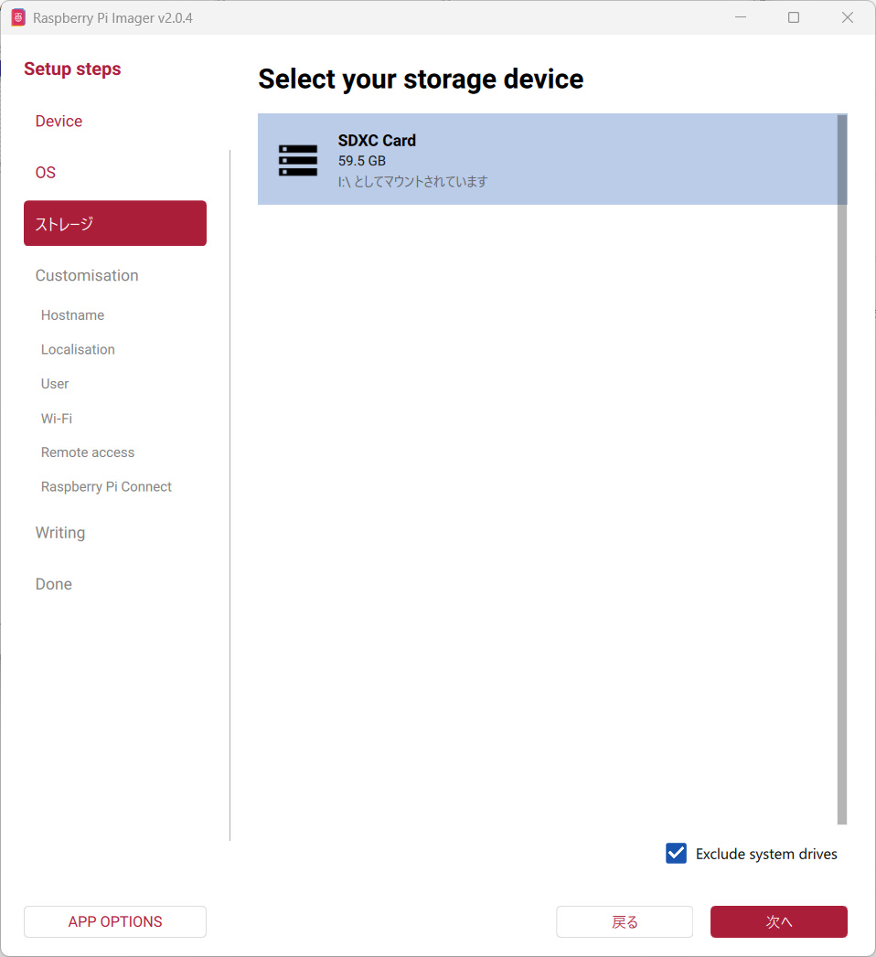Go to the Device setup step
Viewport: 876px width, 957px height.
(x=59, y=122)
